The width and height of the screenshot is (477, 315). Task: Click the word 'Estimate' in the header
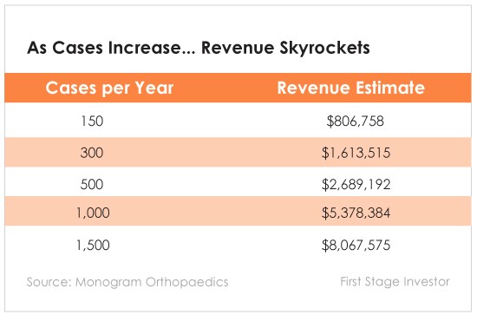390,88
